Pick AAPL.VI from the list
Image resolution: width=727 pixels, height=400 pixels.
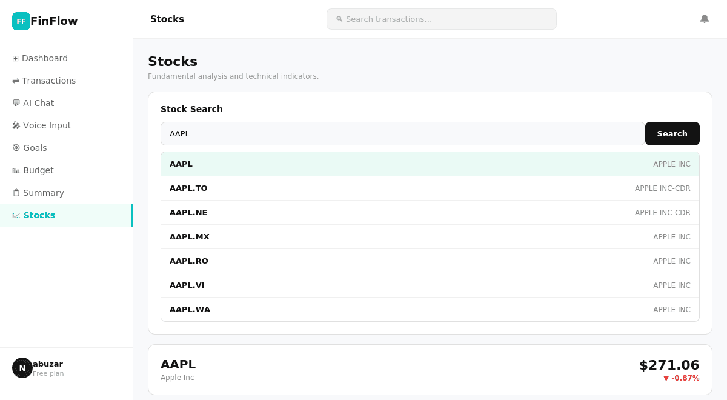430,285
